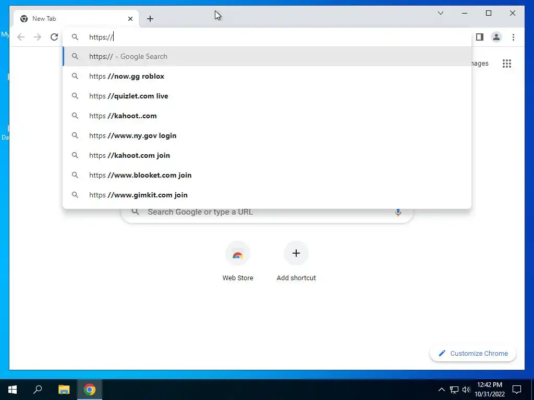Click the magnifier icon beside the quizlet suggestion
This screenshot has width=534, height=400.
(75, 96)
